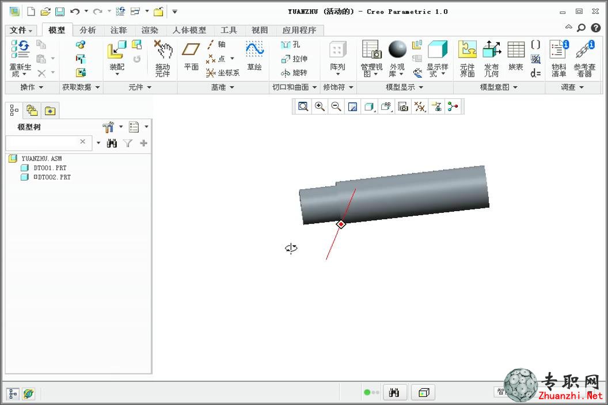Zoom in using the graphics toolbar
The width and height of the screenshot is (608, 405).
[320, 106]
